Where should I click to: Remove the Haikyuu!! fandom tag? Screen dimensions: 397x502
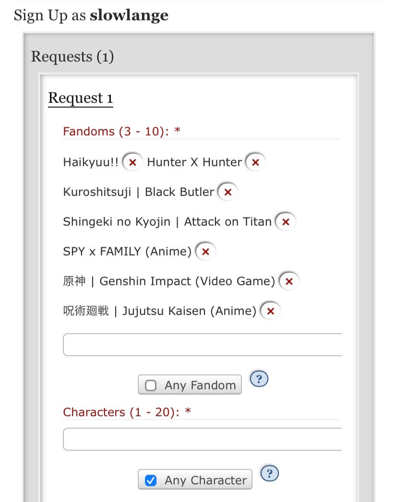[132, 162]
